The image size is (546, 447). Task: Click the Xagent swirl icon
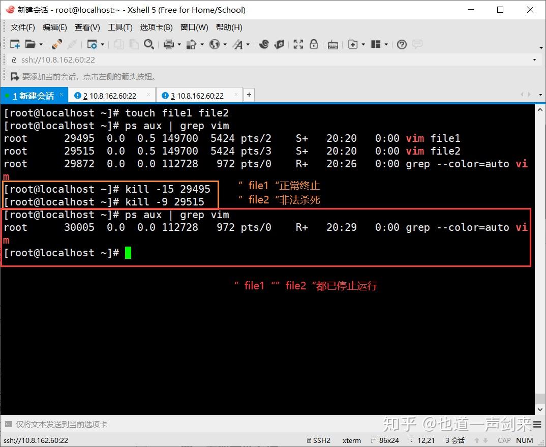(x=264, y=44)
